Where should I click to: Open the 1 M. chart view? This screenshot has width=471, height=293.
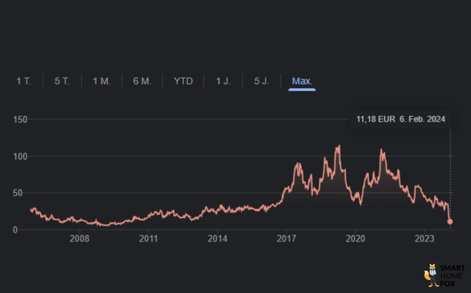click(101, 81)
